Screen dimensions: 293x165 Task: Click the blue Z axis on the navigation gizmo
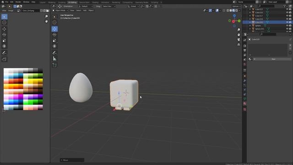tap(234, 16)
